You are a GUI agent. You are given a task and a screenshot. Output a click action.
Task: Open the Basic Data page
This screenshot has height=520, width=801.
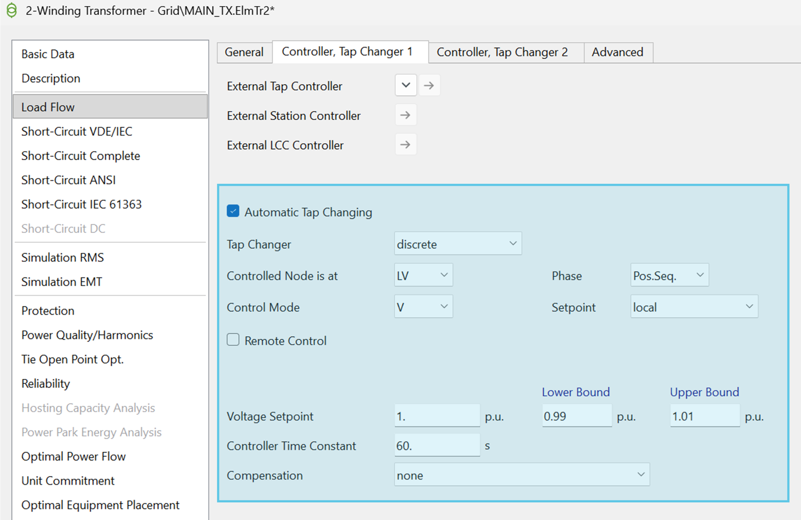[x=110, y=54]
